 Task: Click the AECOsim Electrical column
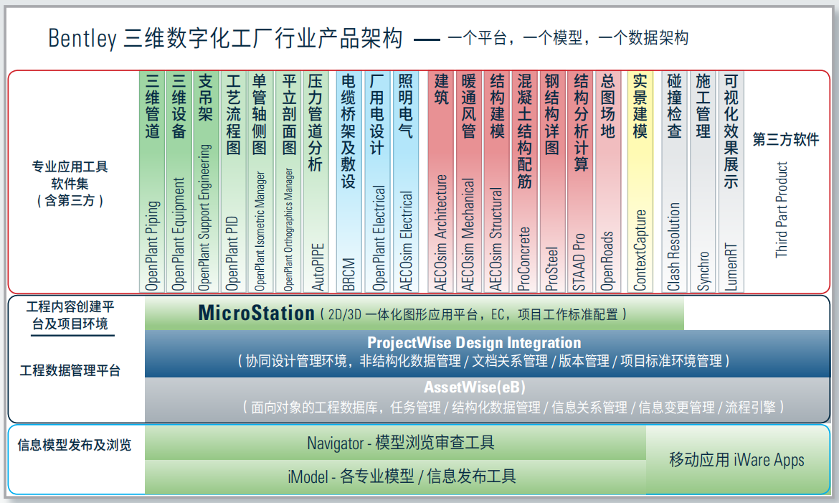[x=406, y=182]
